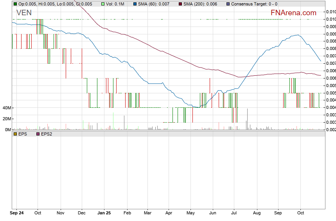Click the 'Consensus Target: 0 - 0' legend text

click(254, 4)
